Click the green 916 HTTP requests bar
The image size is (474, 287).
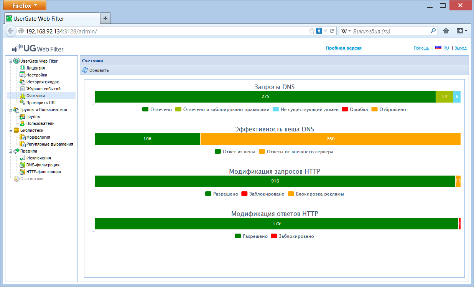[275, 181]
